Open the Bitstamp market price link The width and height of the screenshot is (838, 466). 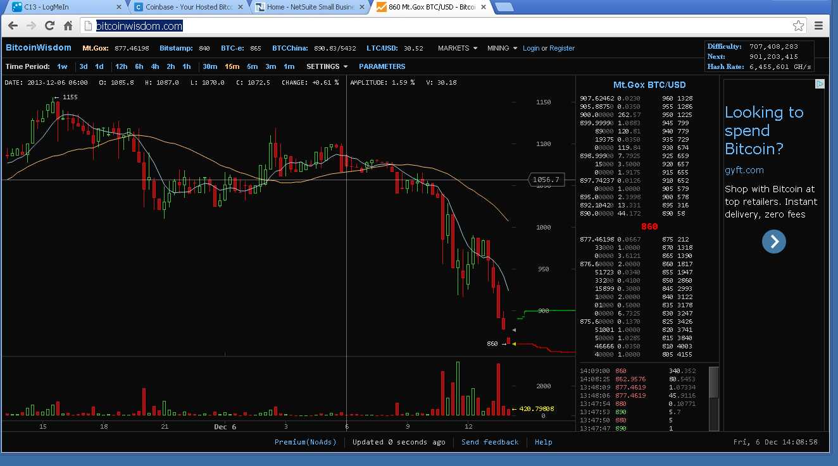[x=185, y=48]
